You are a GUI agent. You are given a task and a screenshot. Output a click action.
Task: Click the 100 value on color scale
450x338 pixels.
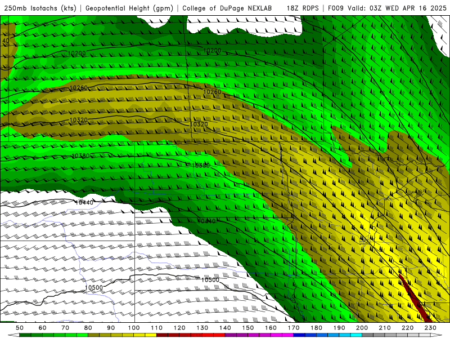coord(134,328)
